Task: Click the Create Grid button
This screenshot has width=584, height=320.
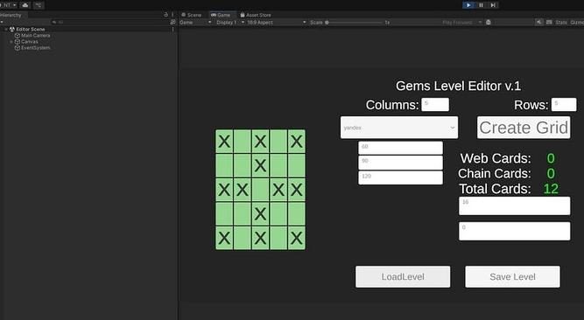Action: pos(524,128)
